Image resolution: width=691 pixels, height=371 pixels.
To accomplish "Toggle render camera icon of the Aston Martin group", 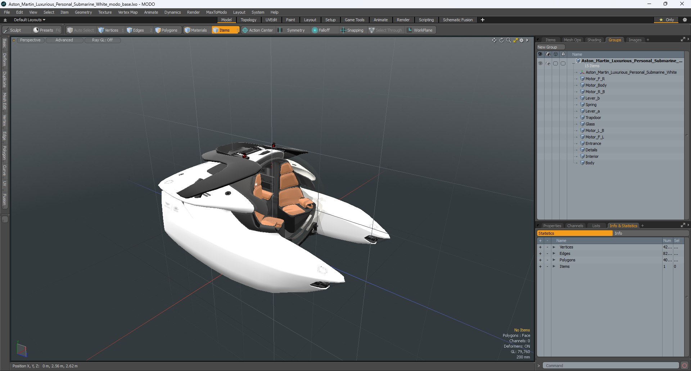I will 548,63.
